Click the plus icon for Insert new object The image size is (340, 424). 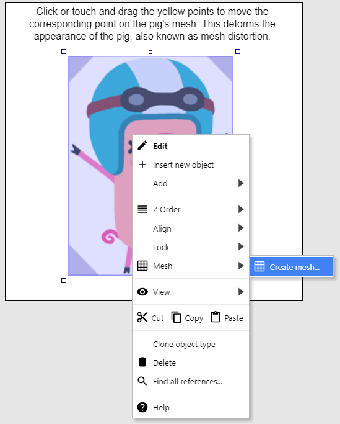(142, 165)
